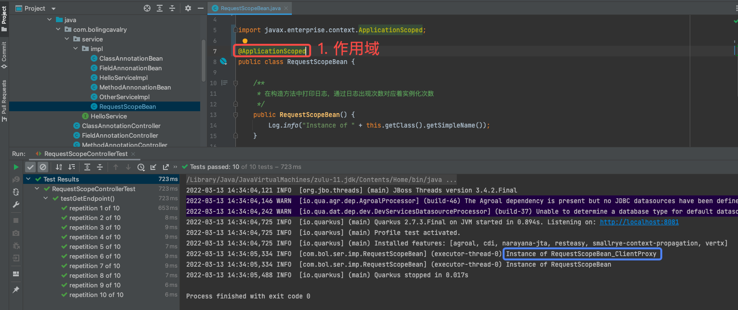Expand all nodes in Test Results tree
This screenshot has width=738, height=310.
point(87,167)
